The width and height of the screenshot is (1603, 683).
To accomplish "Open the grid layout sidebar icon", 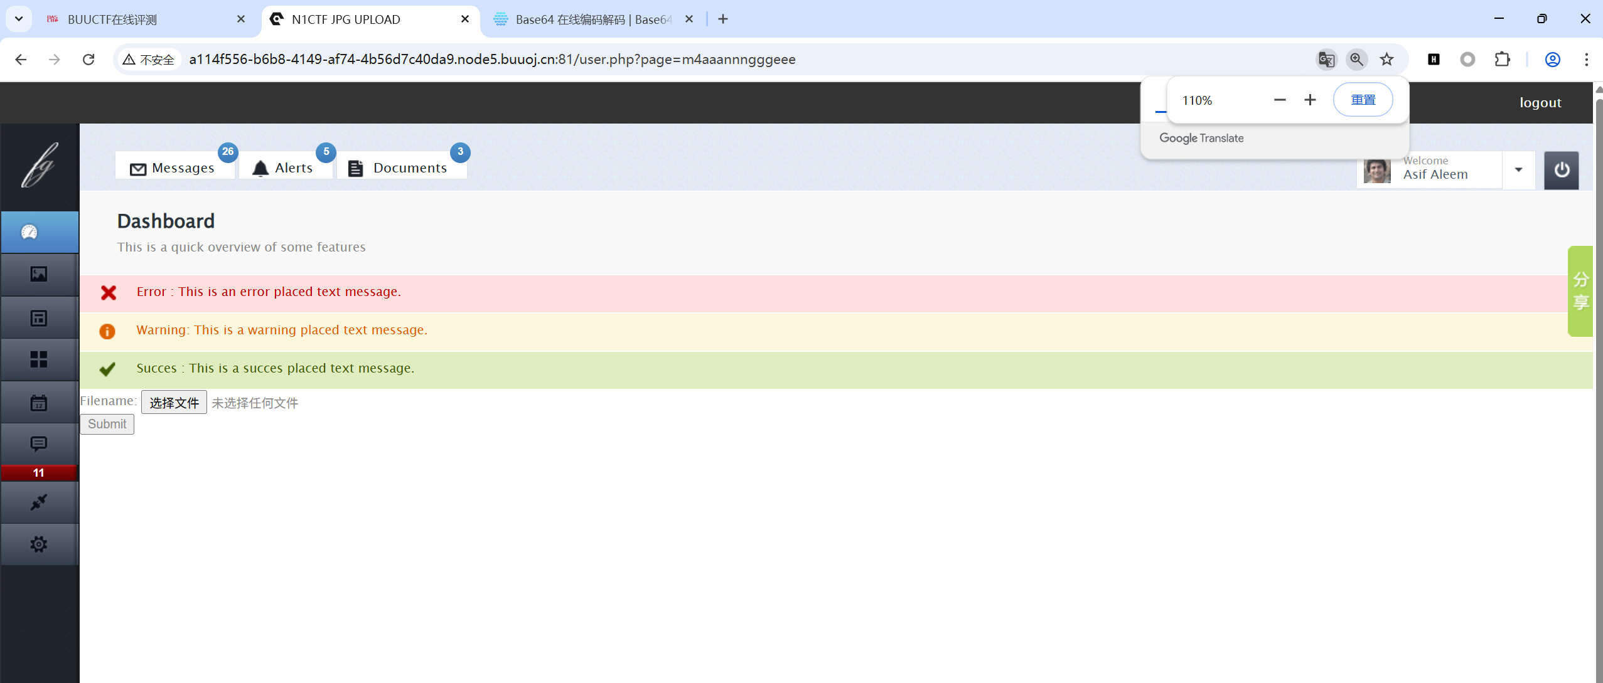I will 39,359.
